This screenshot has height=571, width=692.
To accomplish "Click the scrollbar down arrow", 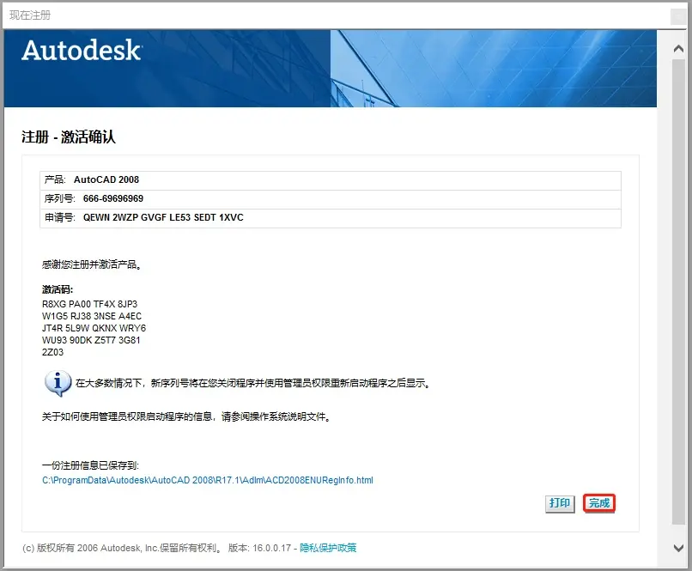I will click(x=678, y=548).
